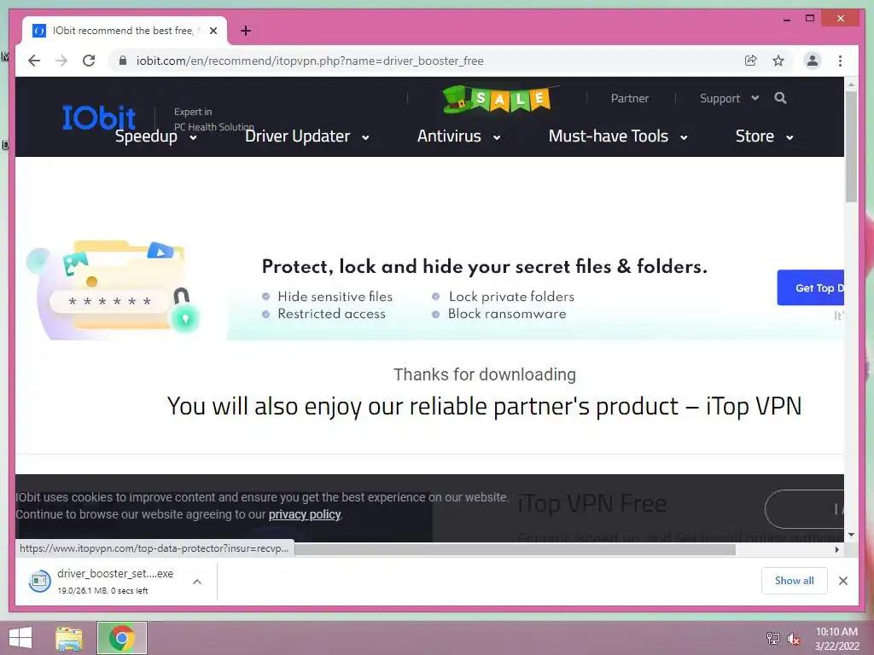Click the iTop VPN headline text

tap(484, 406)
